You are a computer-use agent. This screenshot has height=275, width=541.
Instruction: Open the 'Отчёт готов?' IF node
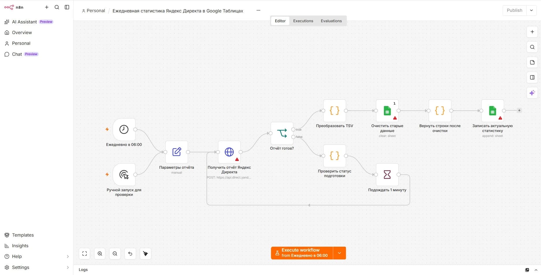pyautogui.click(x=282, y=133)
